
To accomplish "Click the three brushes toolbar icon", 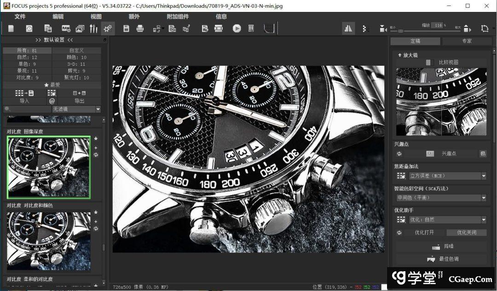I will 93,29.
